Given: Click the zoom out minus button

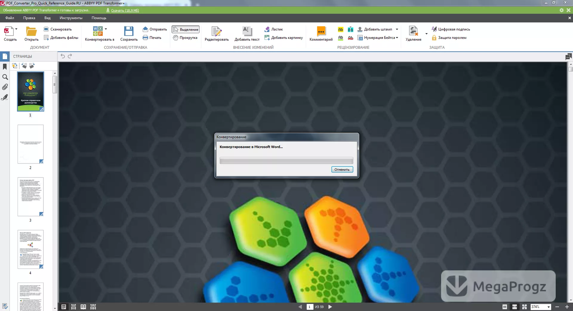Looking at the screenshot, I should click(557, 307).
